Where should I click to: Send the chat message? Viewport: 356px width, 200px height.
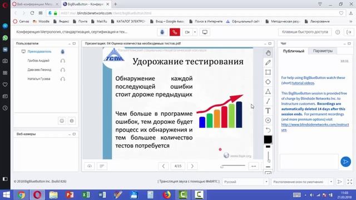point(345,162)
